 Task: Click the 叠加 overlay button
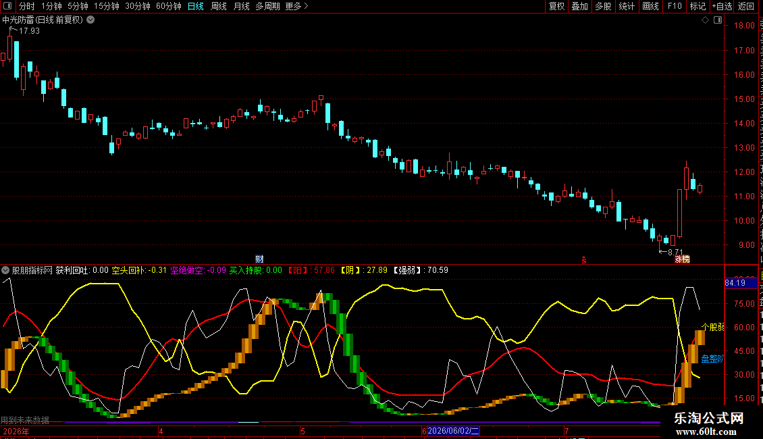coord(580,6)
